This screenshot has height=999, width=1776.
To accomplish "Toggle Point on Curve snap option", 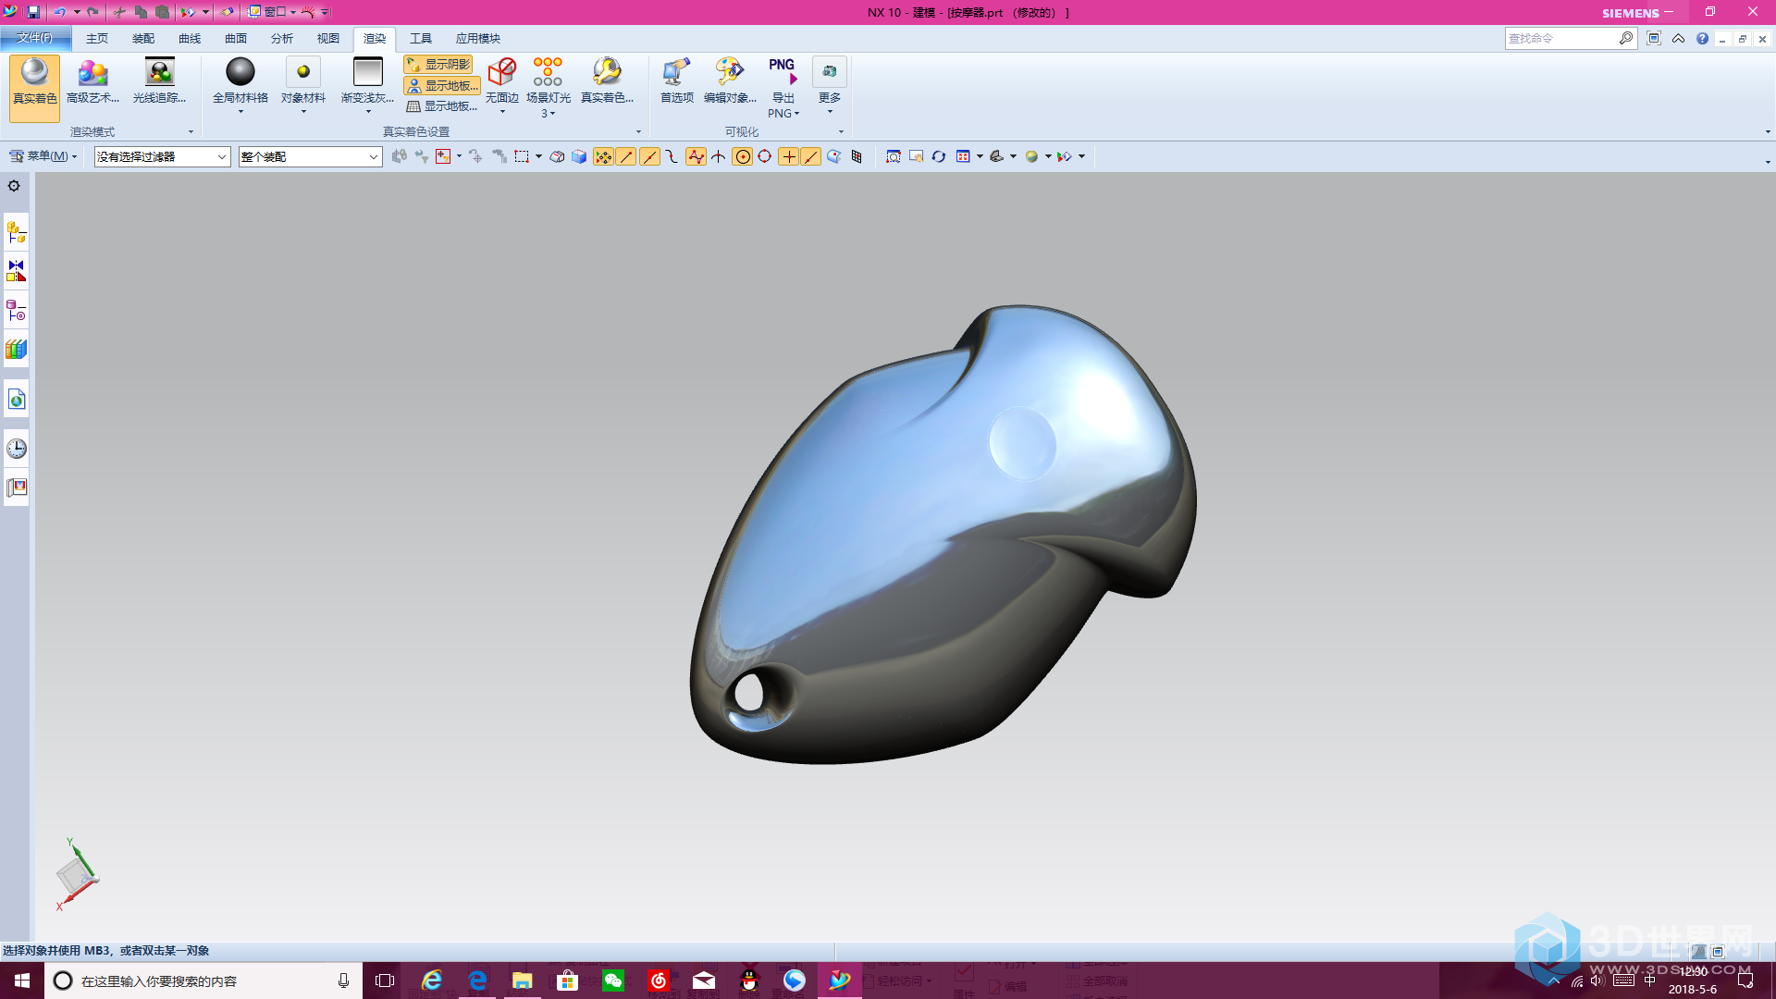I will [811, 156].
